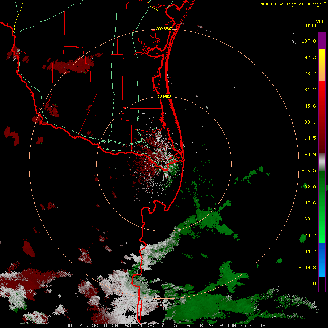Click the -32.0 legend value
Viewport: 328px width, 328px height.
pos(309,187)
